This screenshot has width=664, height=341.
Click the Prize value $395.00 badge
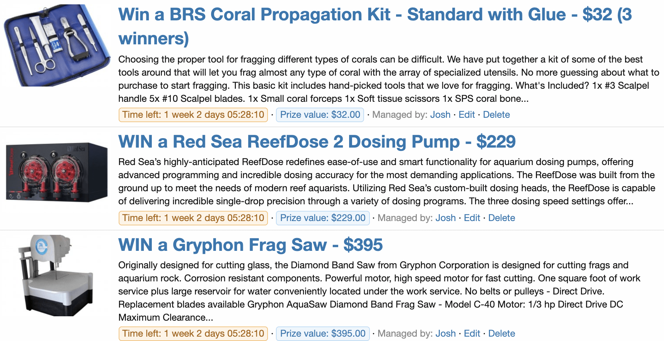pyautogui.click(x=323, y=334)
